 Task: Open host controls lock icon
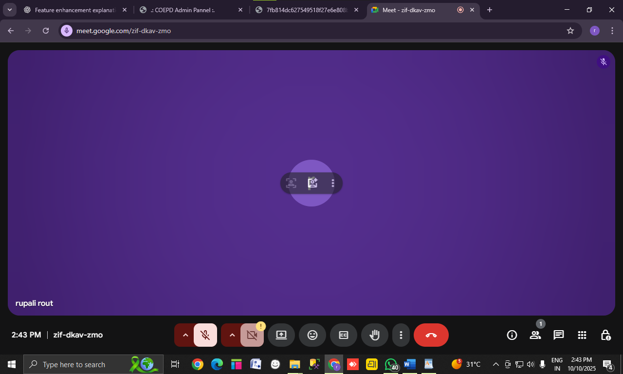point(605,335)
